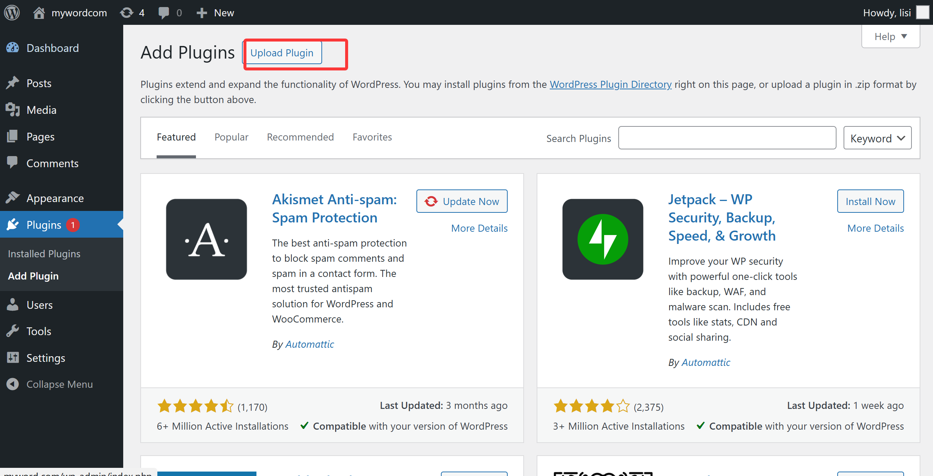Select the Media library icon
Viewport: 933px width, 476px height.
(12, 109)
